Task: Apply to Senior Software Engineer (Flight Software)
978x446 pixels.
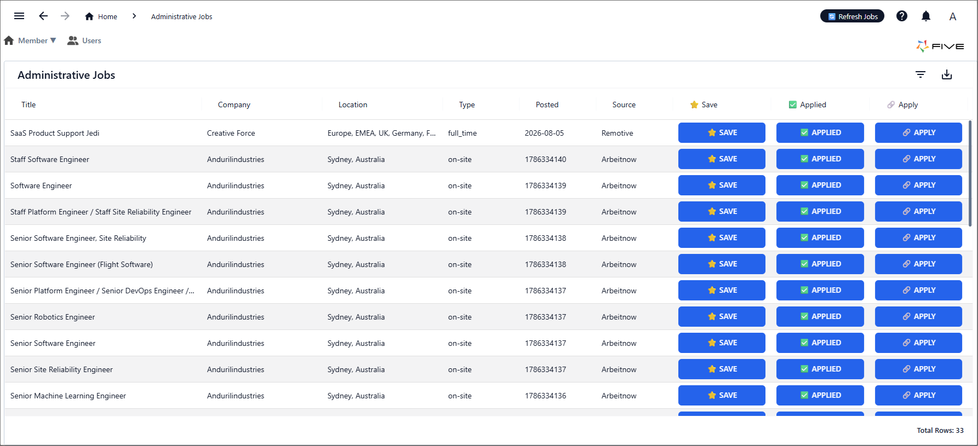Action: pyautogui.click(x=918, y=264)
